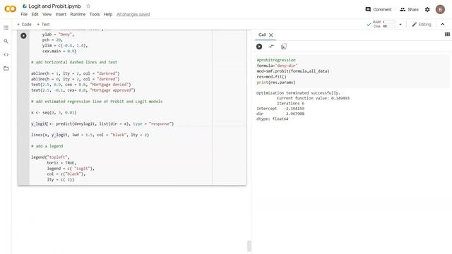Click the copy cell icon in Cell pane
This screenshot has width=452, height=254.
tap(284, 47)
